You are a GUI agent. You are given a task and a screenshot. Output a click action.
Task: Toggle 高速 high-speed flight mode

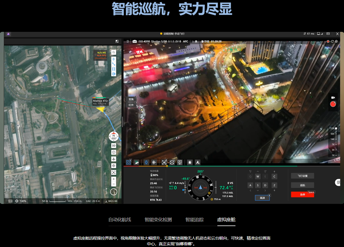(262, 198)
